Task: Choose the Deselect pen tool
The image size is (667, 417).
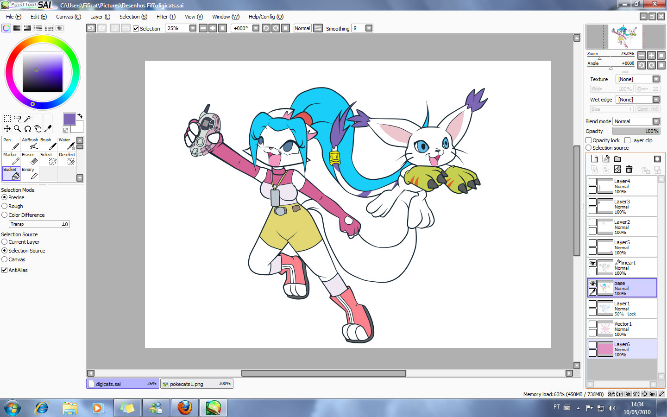Action: [67, 158]
